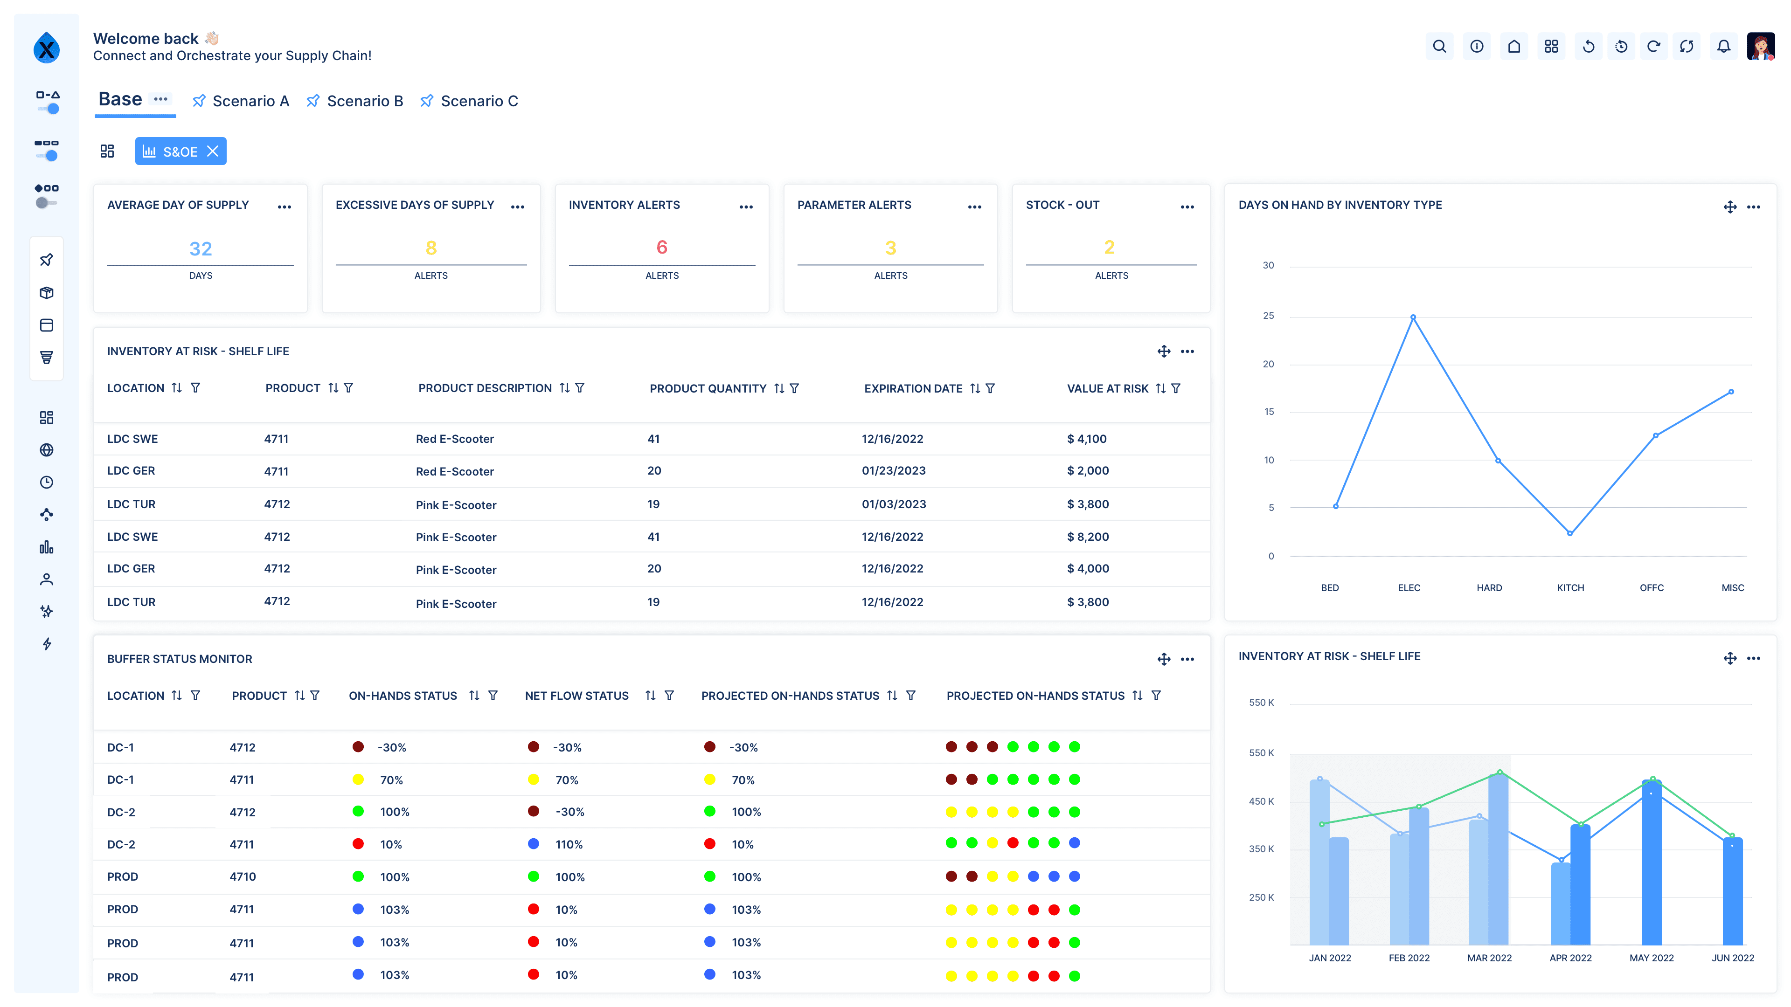Open Stock-Out card options menu
The image size is (1791, 1007).
coord(1187,207)
